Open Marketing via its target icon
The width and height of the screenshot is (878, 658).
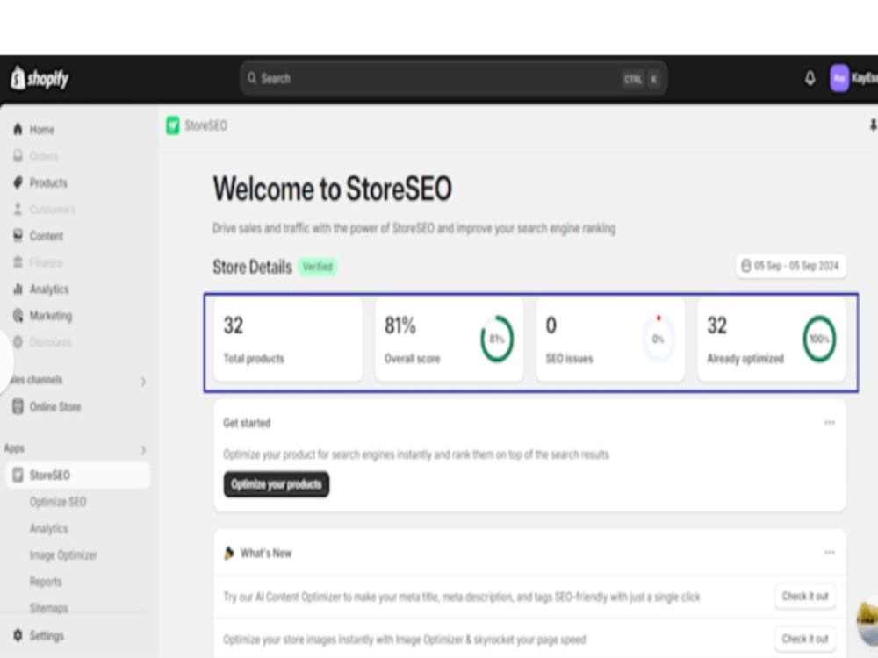[18, 316]
